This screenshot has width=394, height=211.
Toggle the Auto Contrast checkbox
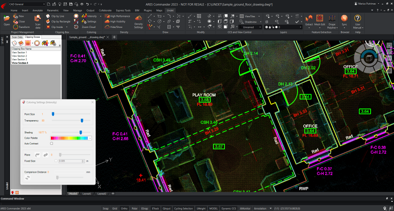pyautogui.click(x=52, y=144)
